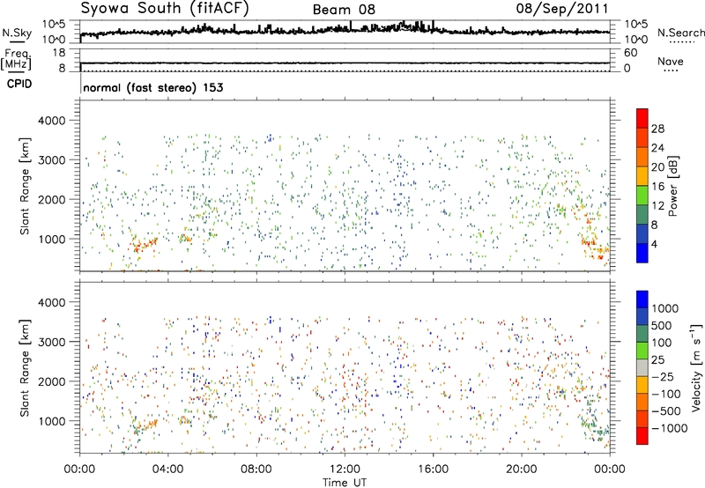705x488 pixels.
Task: Click the '1000' velocity colorbar value
Action: [x=664, y=308]
